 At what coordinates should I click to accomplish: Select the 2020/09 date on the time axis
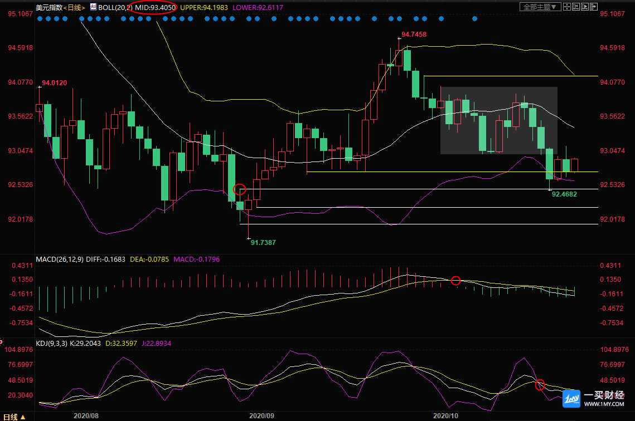(261, 416)
